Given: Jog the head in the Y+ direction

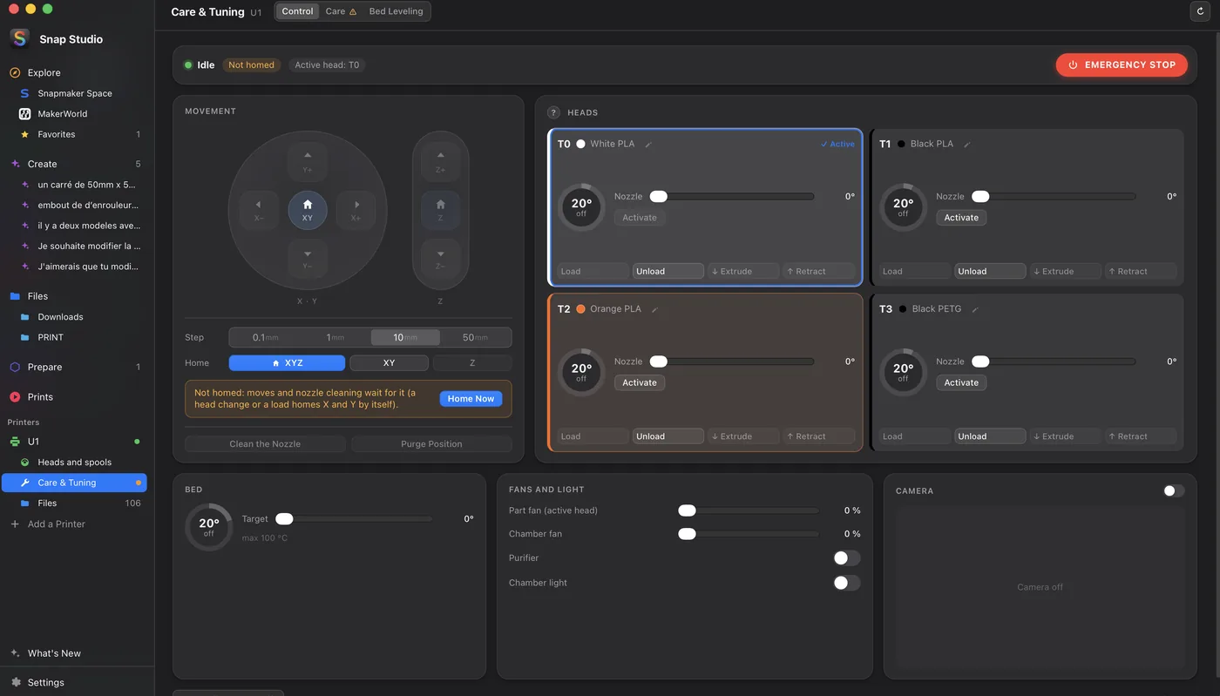Looking at the screenshot, I should [x=308, y=162].
